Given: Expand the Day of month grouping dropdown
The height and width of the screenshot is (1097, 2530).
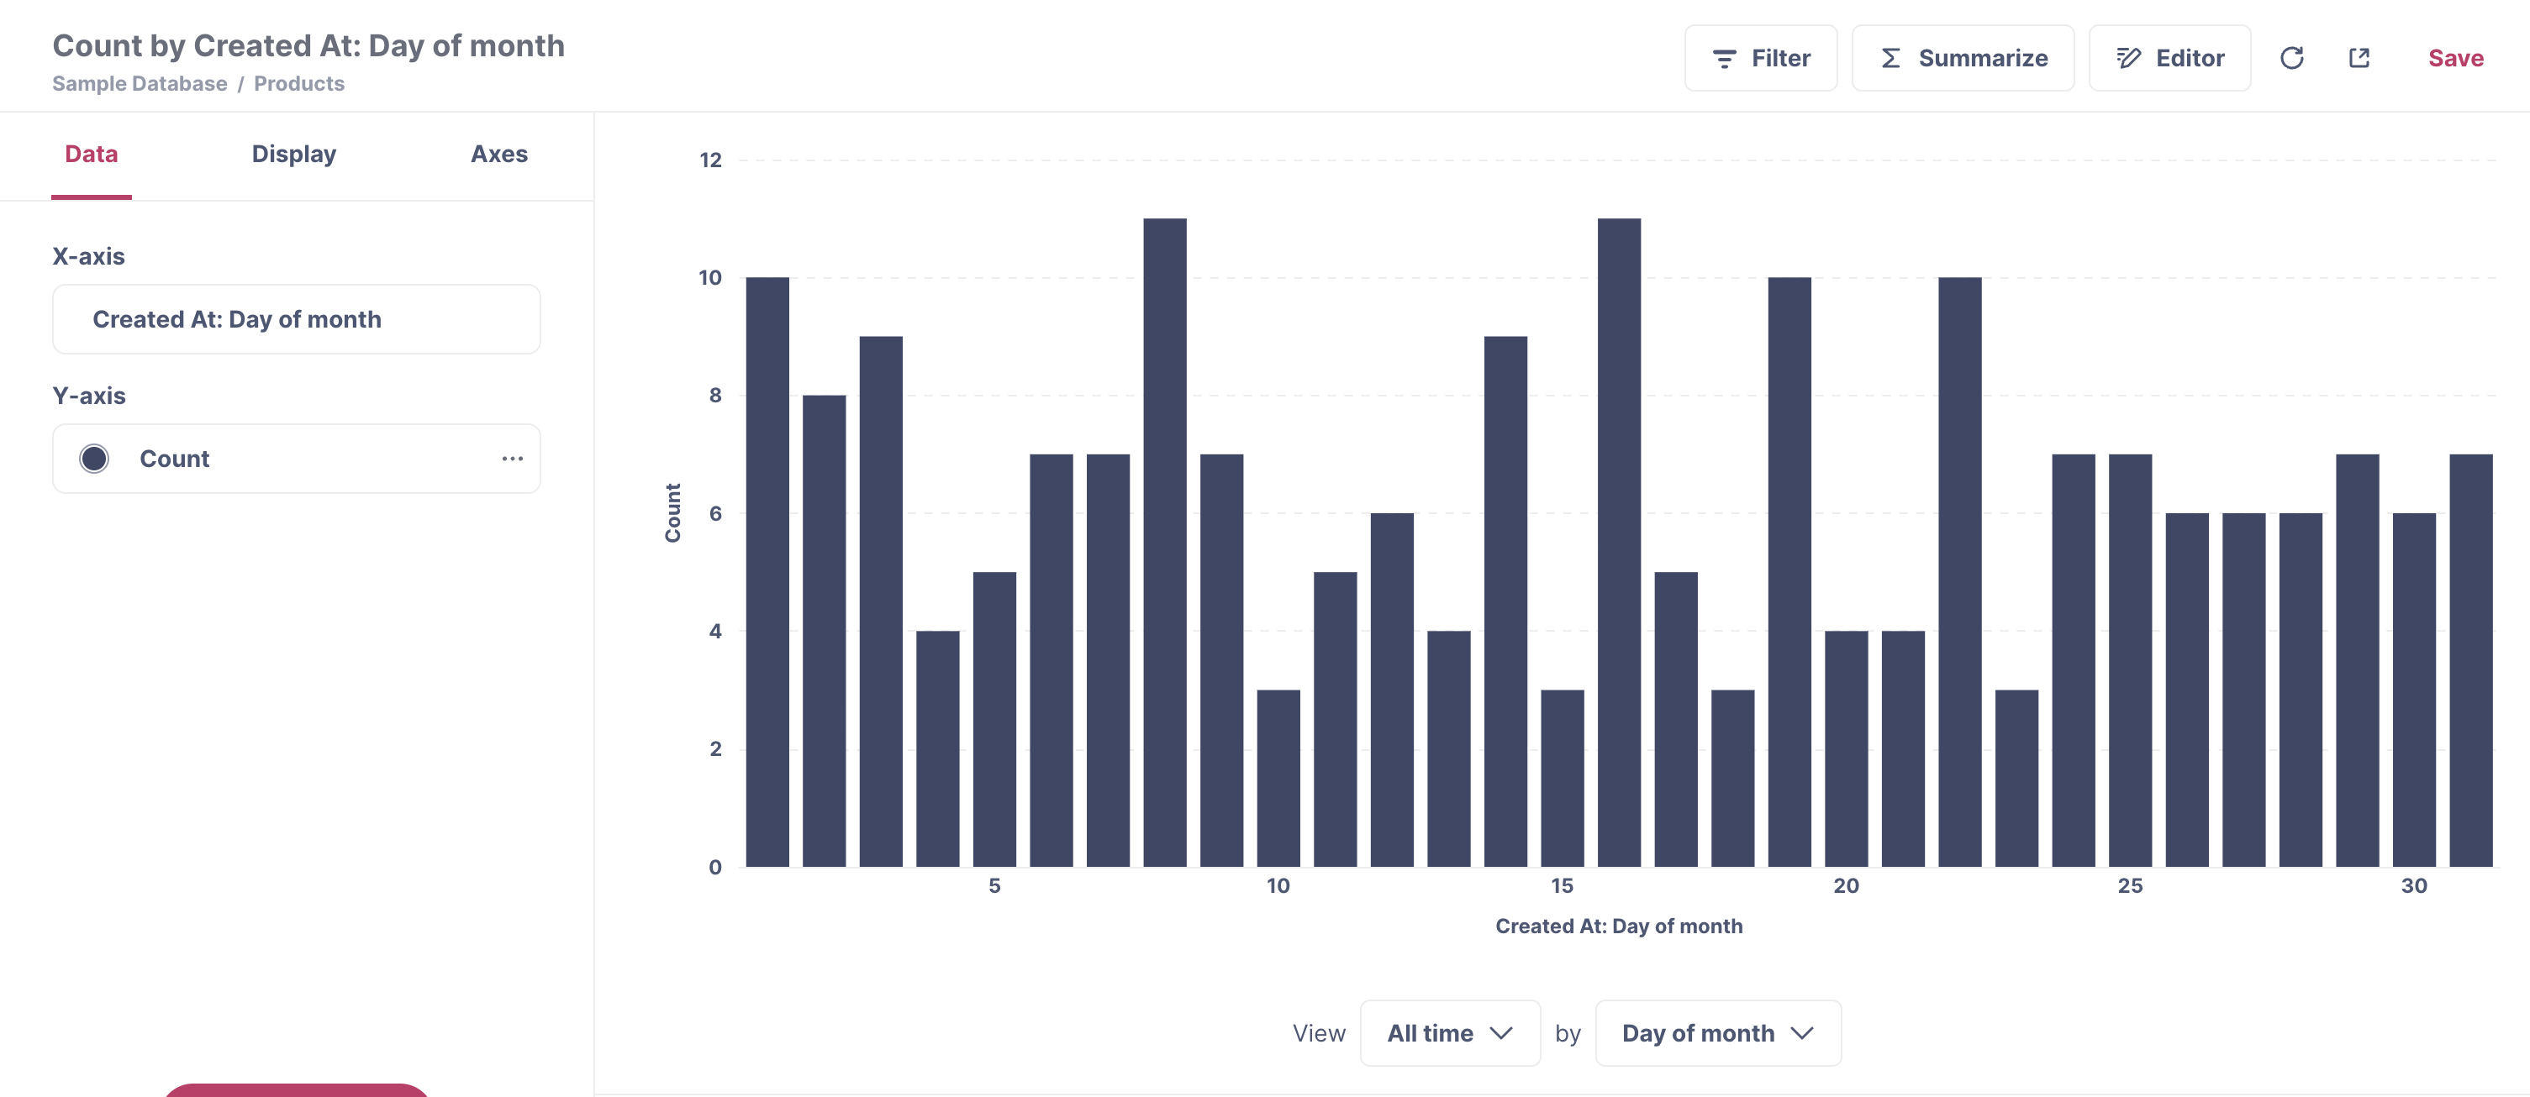Looking at the screenshot, I should tap(1716, 1032).
